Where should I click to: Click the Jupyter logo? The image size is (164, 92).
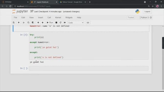tap(20, 11)
